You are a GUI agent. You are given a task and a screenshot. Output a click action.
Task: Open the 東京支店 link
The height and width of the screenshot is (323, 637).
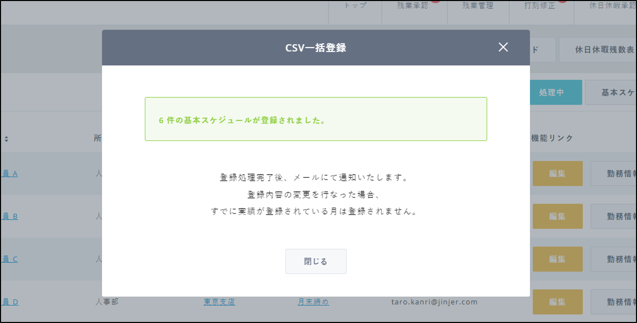[x=219, y=302]
